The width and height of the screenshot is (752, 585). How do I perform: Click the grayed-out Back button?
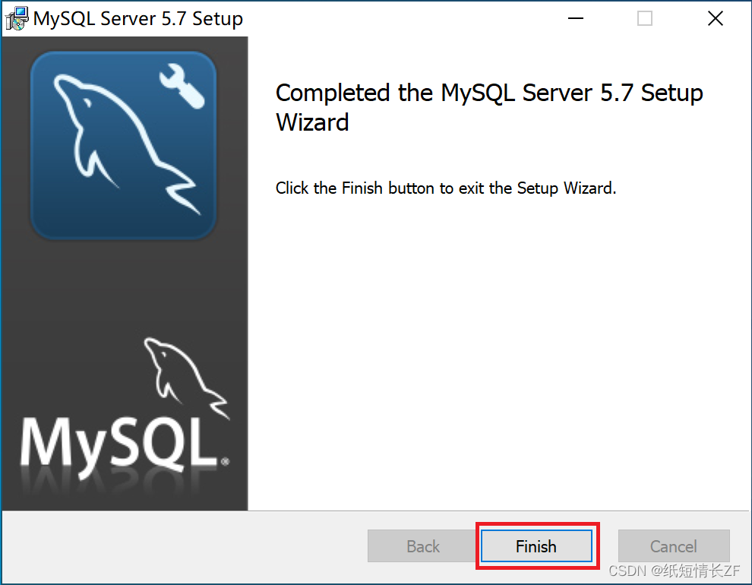(422, 545)
